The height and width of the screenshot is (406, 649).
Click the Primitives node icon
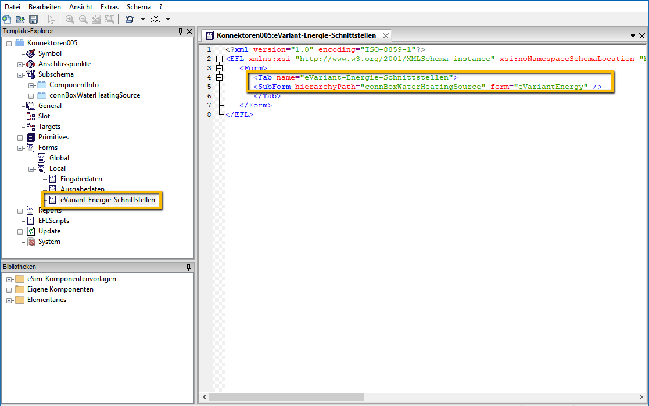(x=31, y=137)
